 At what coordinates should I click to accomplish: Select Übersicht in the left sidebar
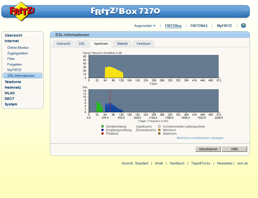click(x=13, y=35)
